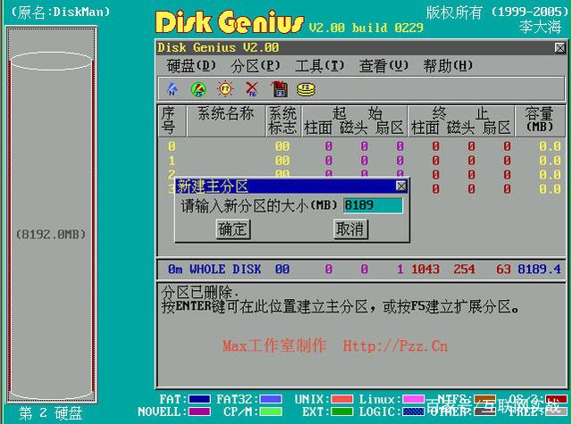Click the Linux color legend swatch
Screen dimensions: 572x424
413,399
